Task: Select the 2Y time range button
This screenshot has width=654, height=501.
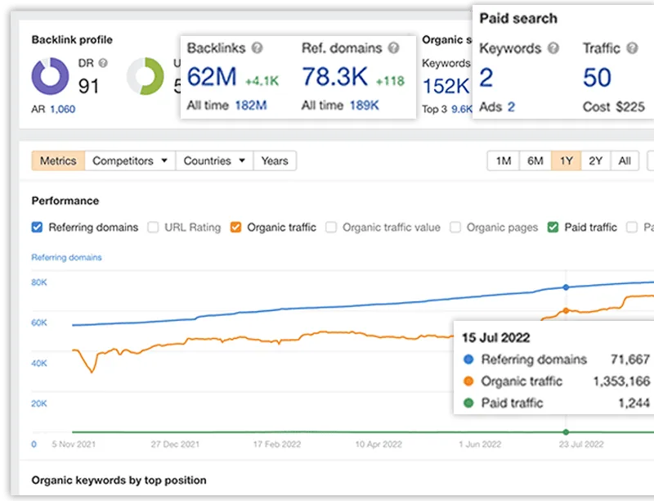Action: tap(596, 161)
